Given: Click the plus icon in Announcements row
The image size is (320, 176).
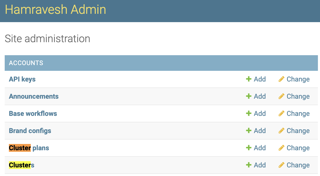Looking at the screenshot, I should click(248, 96).
